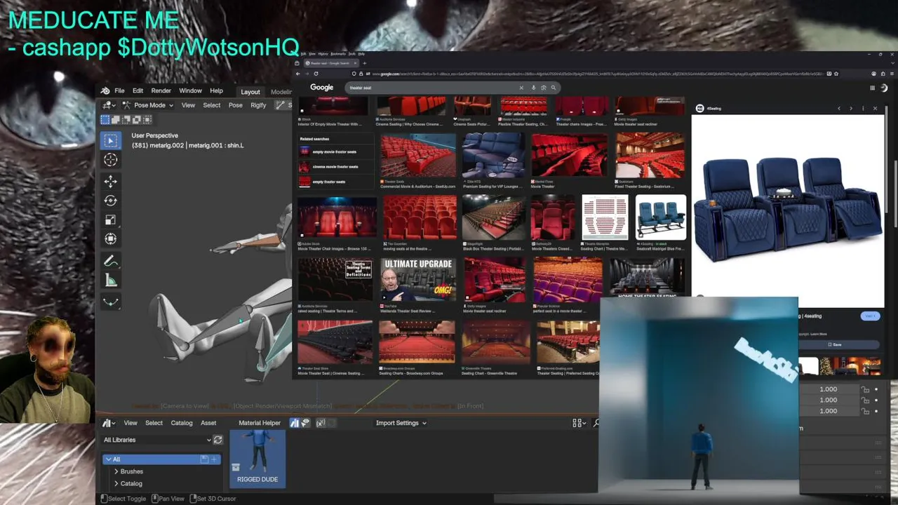Screen dimensions: 898x505
Task: Click the Blender logo menu icon
Action: point(105,90)
